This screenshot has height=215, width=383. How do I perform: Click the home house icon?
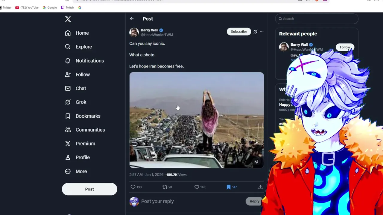[x=68, y=33]
